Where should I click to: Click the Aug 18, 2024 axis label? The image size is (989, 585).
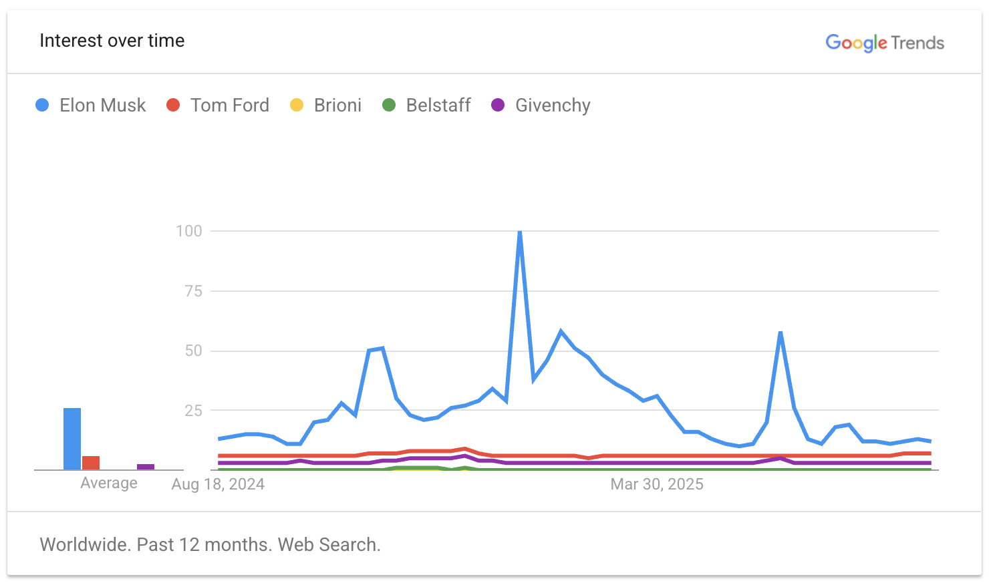point(218,484)
